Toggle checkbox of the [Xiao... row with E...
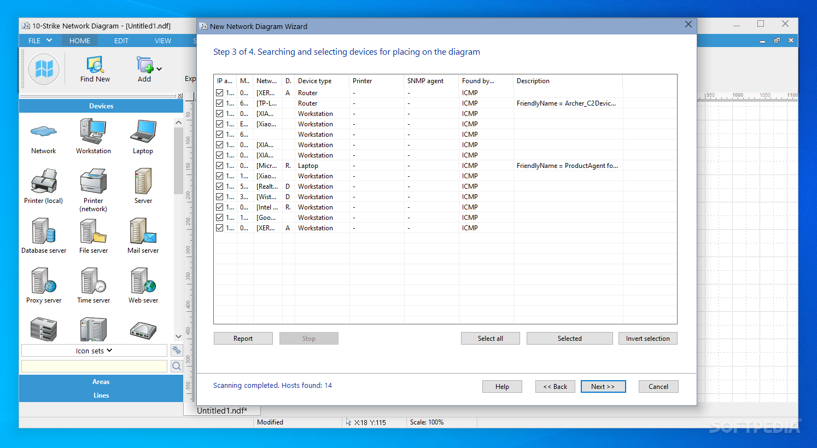Viewport: 817px width, 448px height. point(219,124)
